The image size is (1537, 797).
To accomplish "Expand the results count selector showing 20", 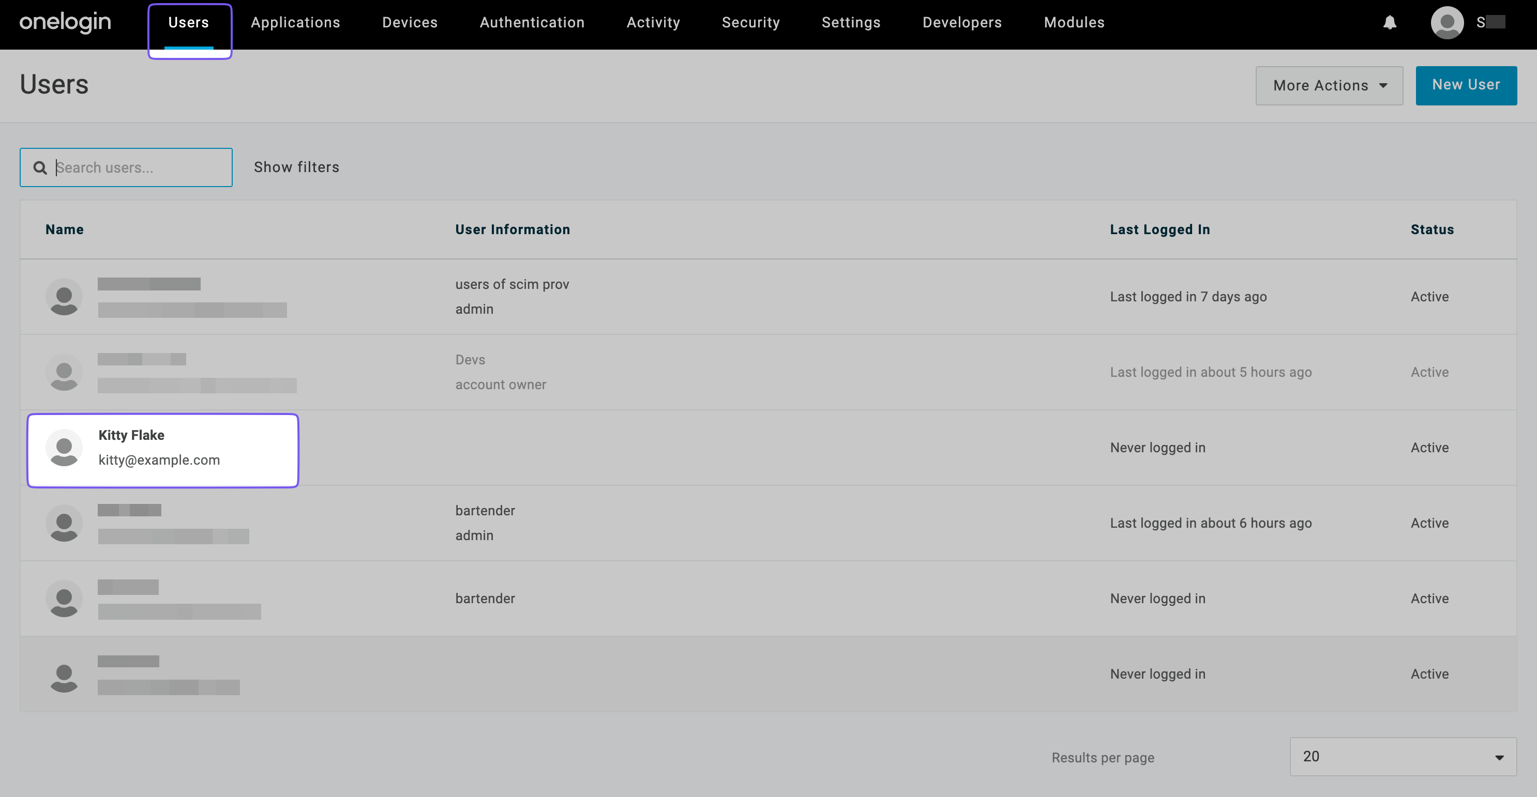I will (1402, 757).
